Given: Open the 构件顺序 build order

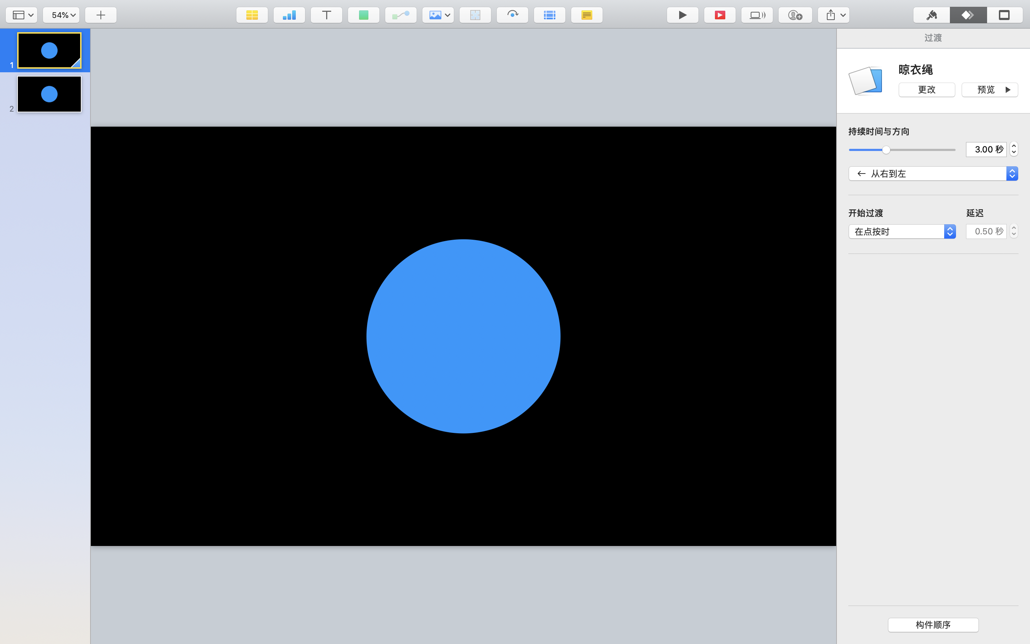Looking at the screenshot, I should pyautogui.click(x=933, y=625).
